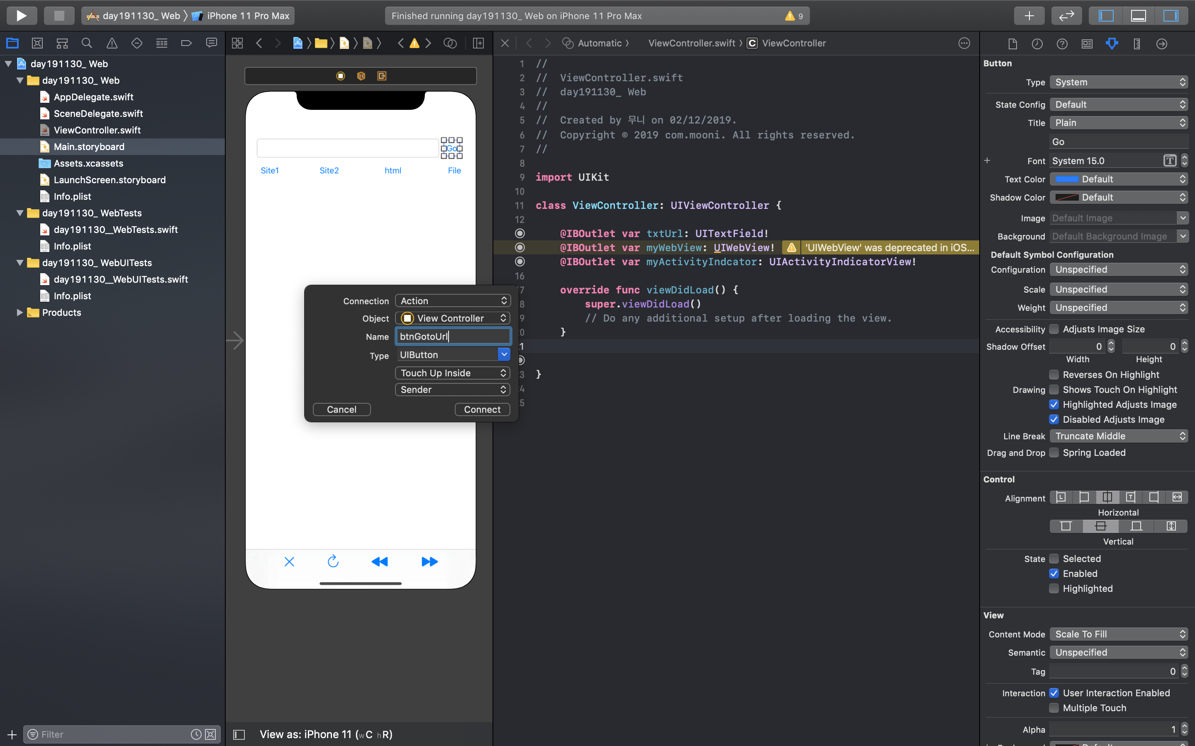Open the Library plus button
The image size is (1195, 746).
(1029, 15)
